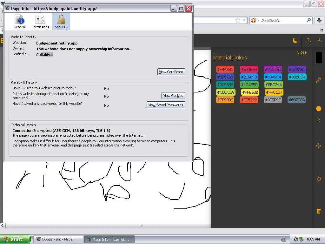Open the General tab in Page Info
This screenshot has height=244, width=325.
pyautogui.click(x=20, y=21)
